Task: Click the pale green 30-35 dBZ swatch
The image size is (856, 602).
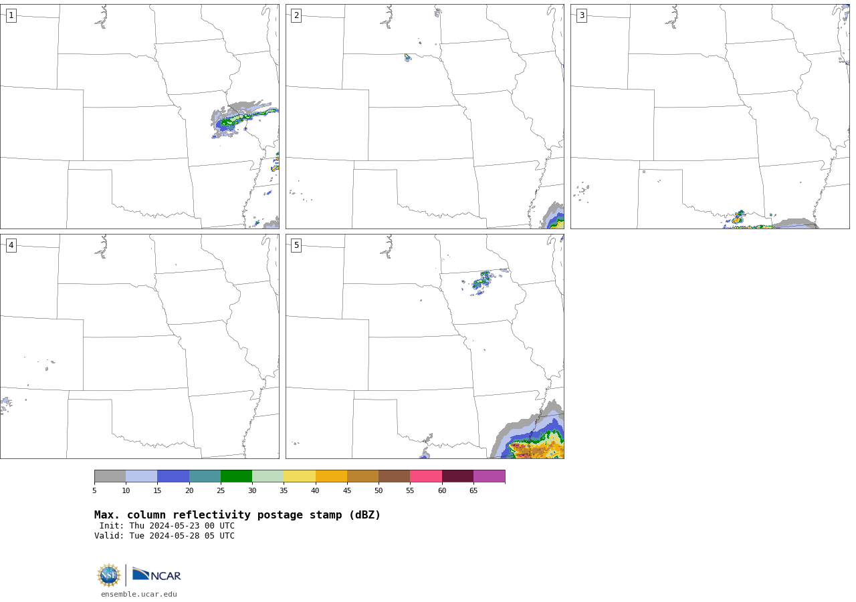Action: pos(268,476)
